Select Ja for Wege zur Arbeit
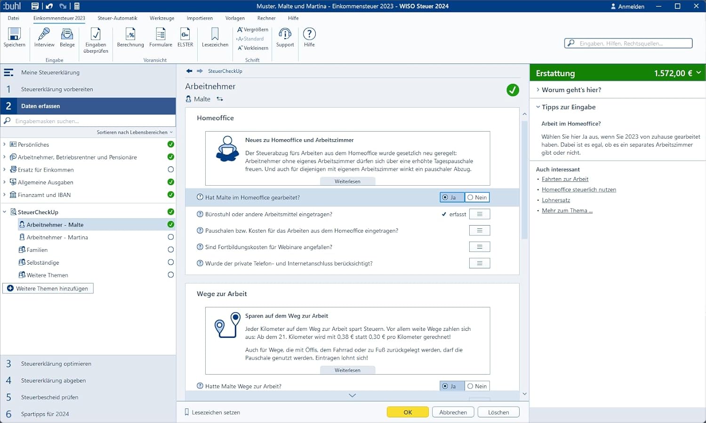 pyautogui.click(x=452, y=386)
